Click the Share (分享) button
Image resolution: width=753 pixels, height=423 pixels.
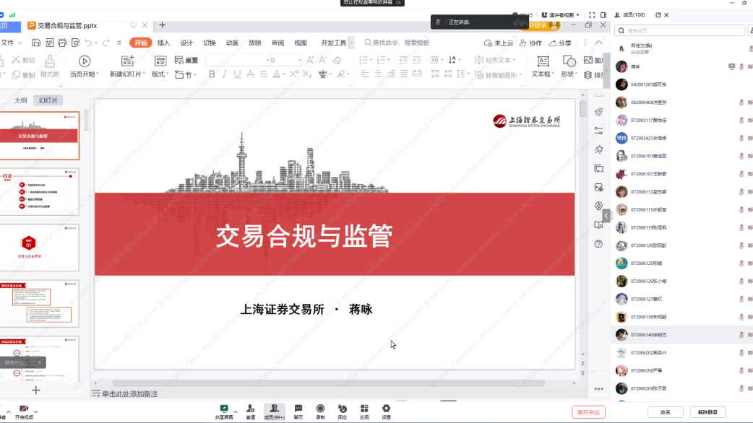(x=560, y=43)
